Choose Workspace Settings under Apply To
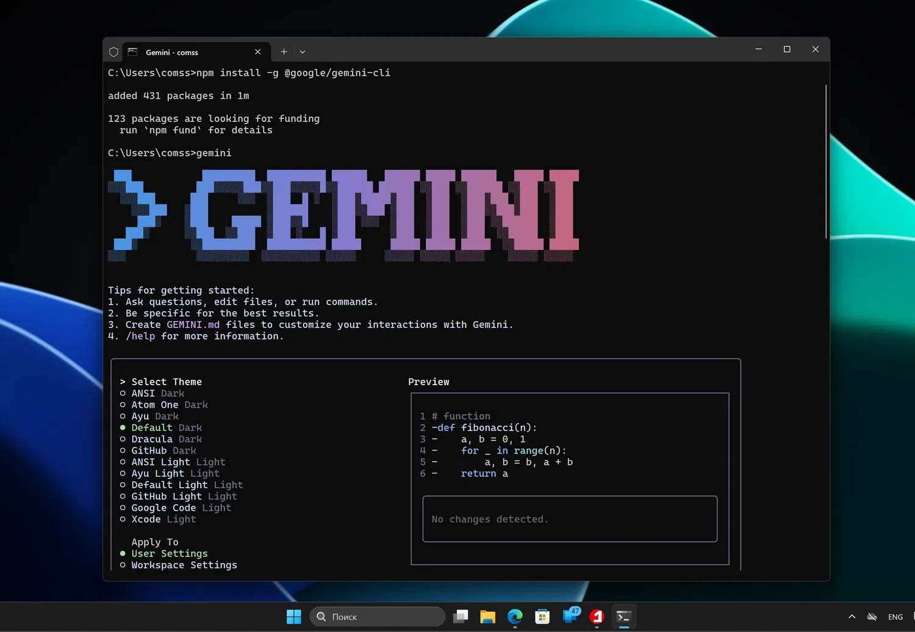 click(x=178, y=566)
